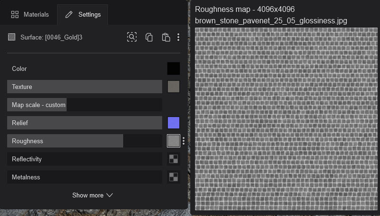Click the locate material icon with magnifier
The width and height of the screenshot is (380, 216).
pyautogui.click(x=132, y=37)
